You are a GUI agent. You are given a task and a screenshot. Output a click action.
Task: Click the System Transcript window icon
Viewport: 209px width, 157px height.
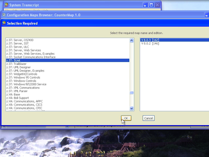tap(6, 5)
